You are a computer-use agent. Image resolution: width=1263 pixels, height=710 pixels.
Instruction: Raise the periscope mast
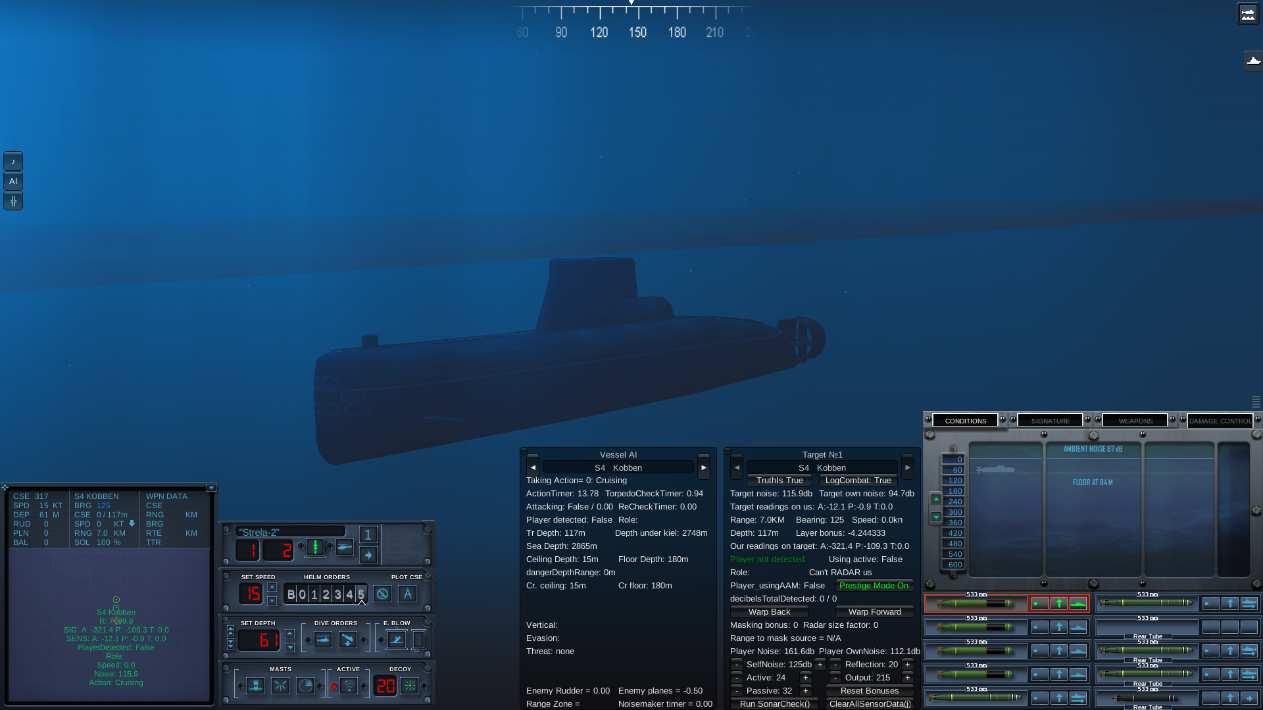tap(255, 685)
